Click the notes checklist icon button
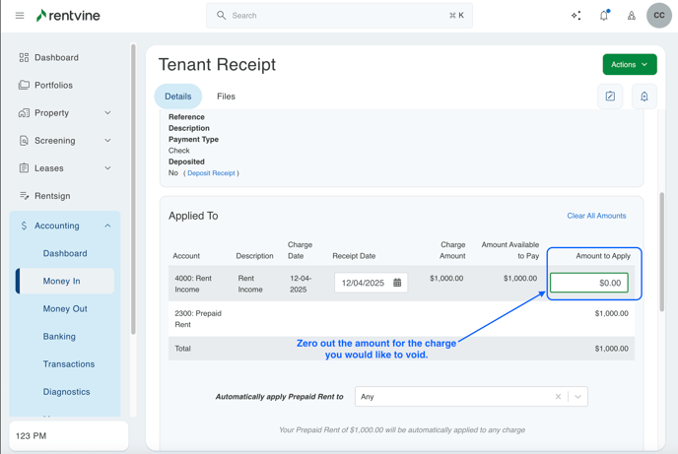 click(610, 97)
